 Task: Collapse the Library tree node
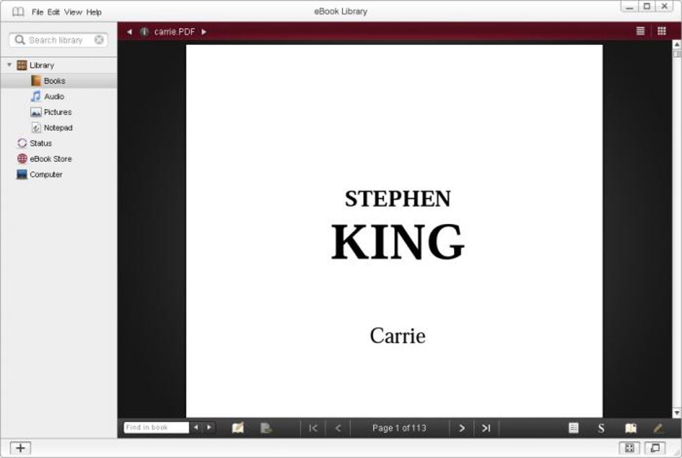coord(9,65)
